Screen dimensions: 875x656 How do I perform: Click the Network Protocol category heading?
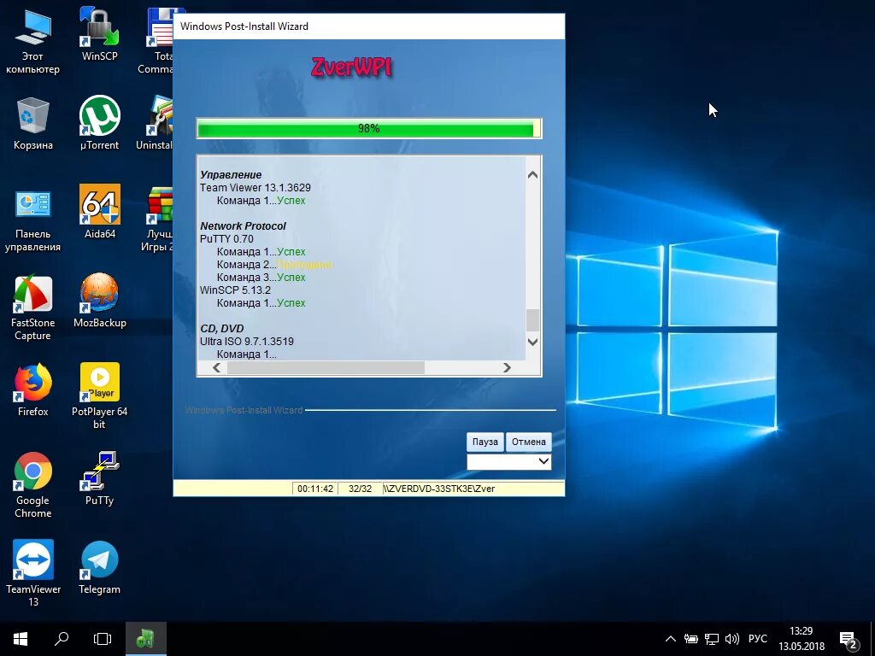click(x=243, y=225)
